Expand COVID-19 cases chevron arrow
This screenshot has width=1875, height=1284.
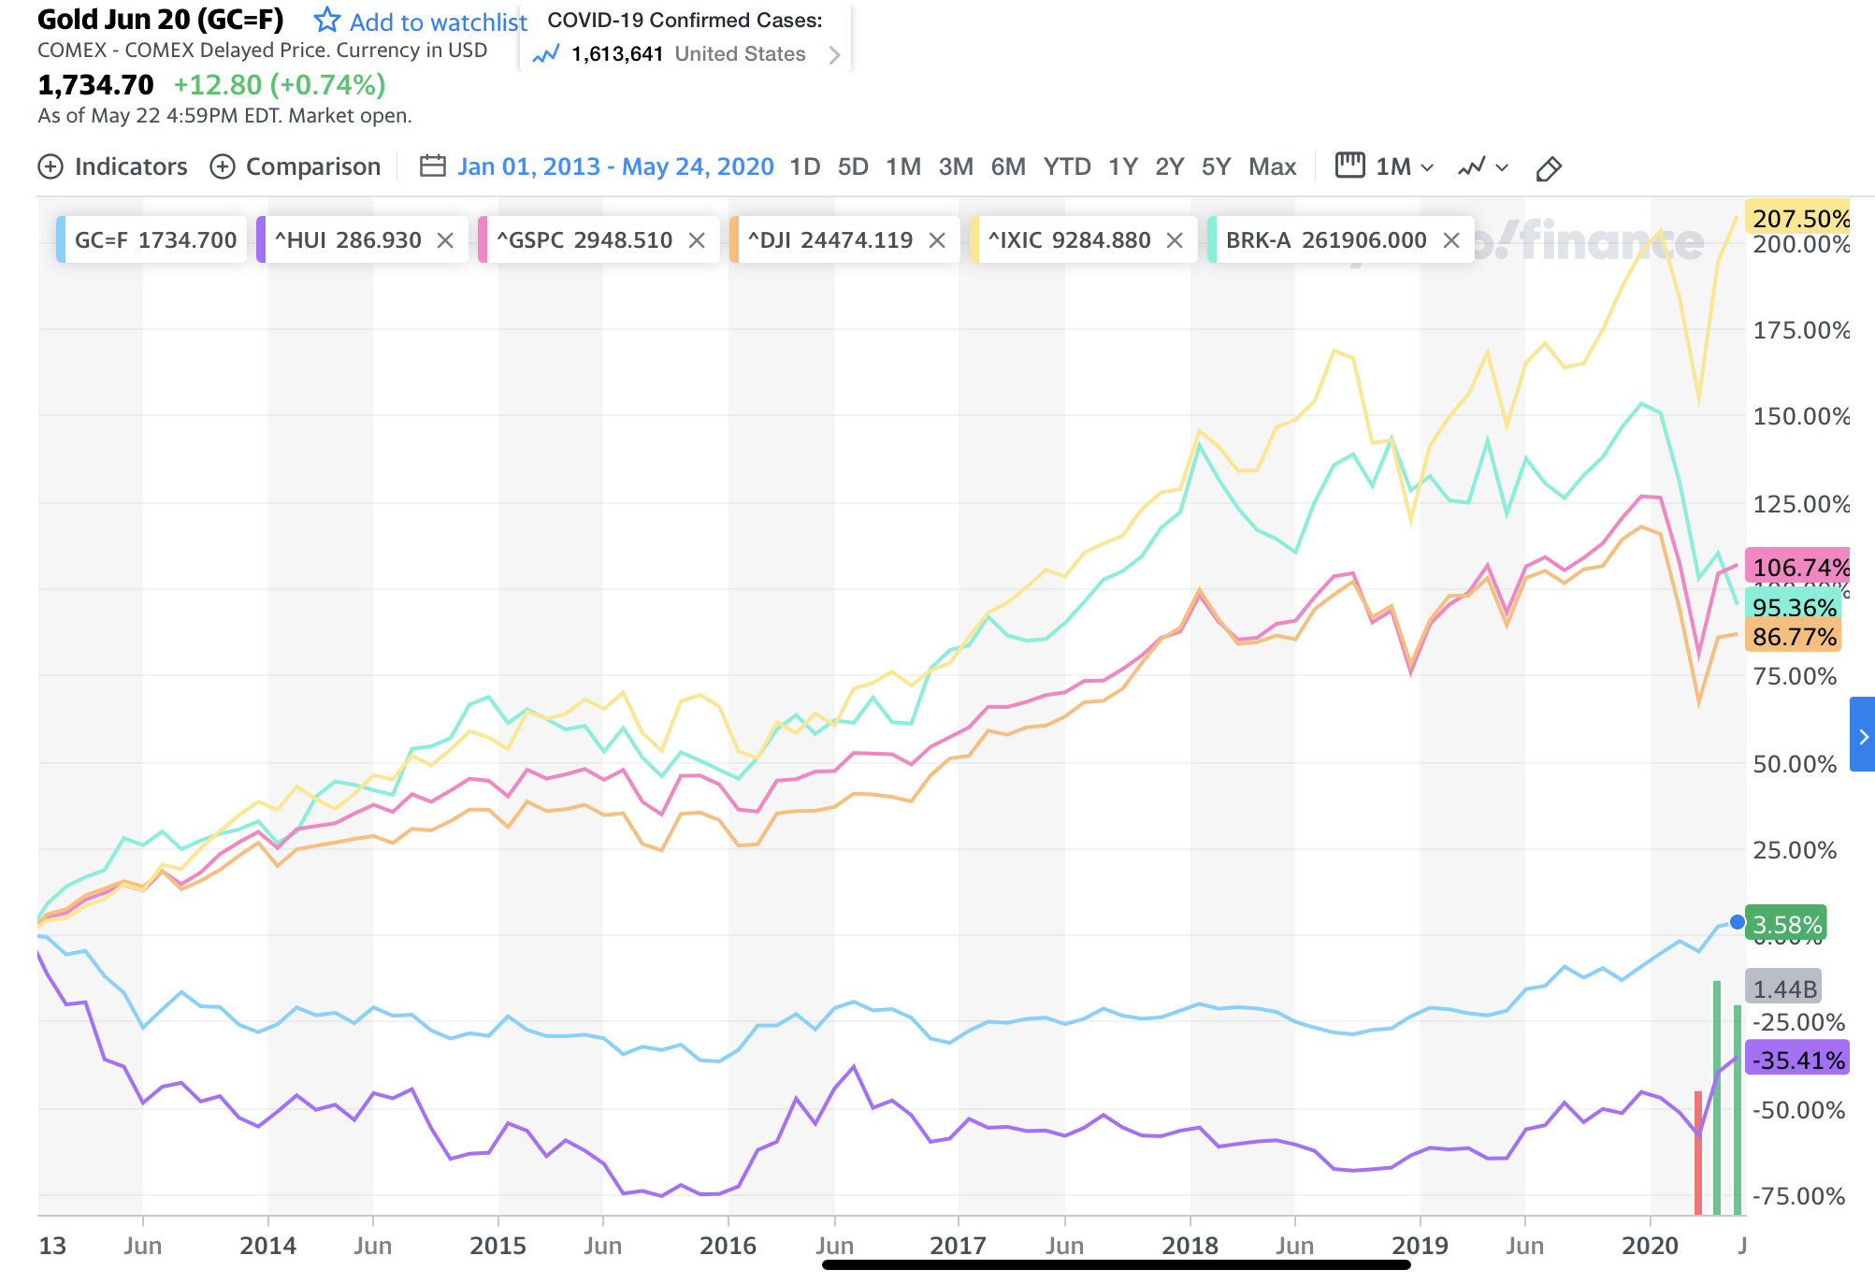[834, 55]
